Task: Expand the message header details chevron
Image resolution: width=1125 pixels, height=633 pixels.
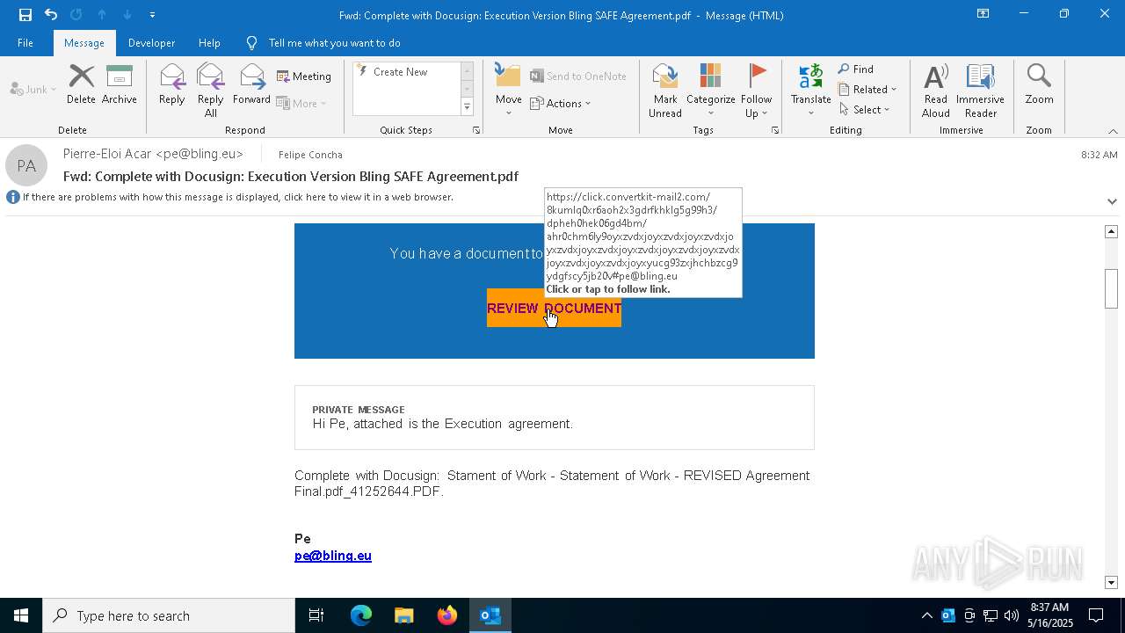Action: point(1112,201)
